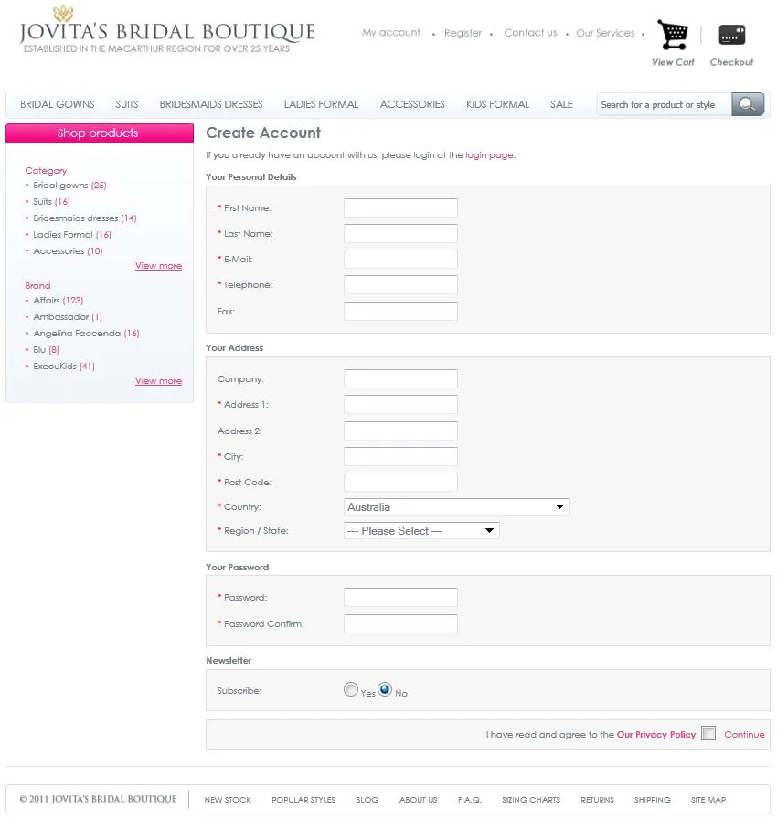
Task: Open the View Cart shopping cart icon
Action: pos(673,35)
